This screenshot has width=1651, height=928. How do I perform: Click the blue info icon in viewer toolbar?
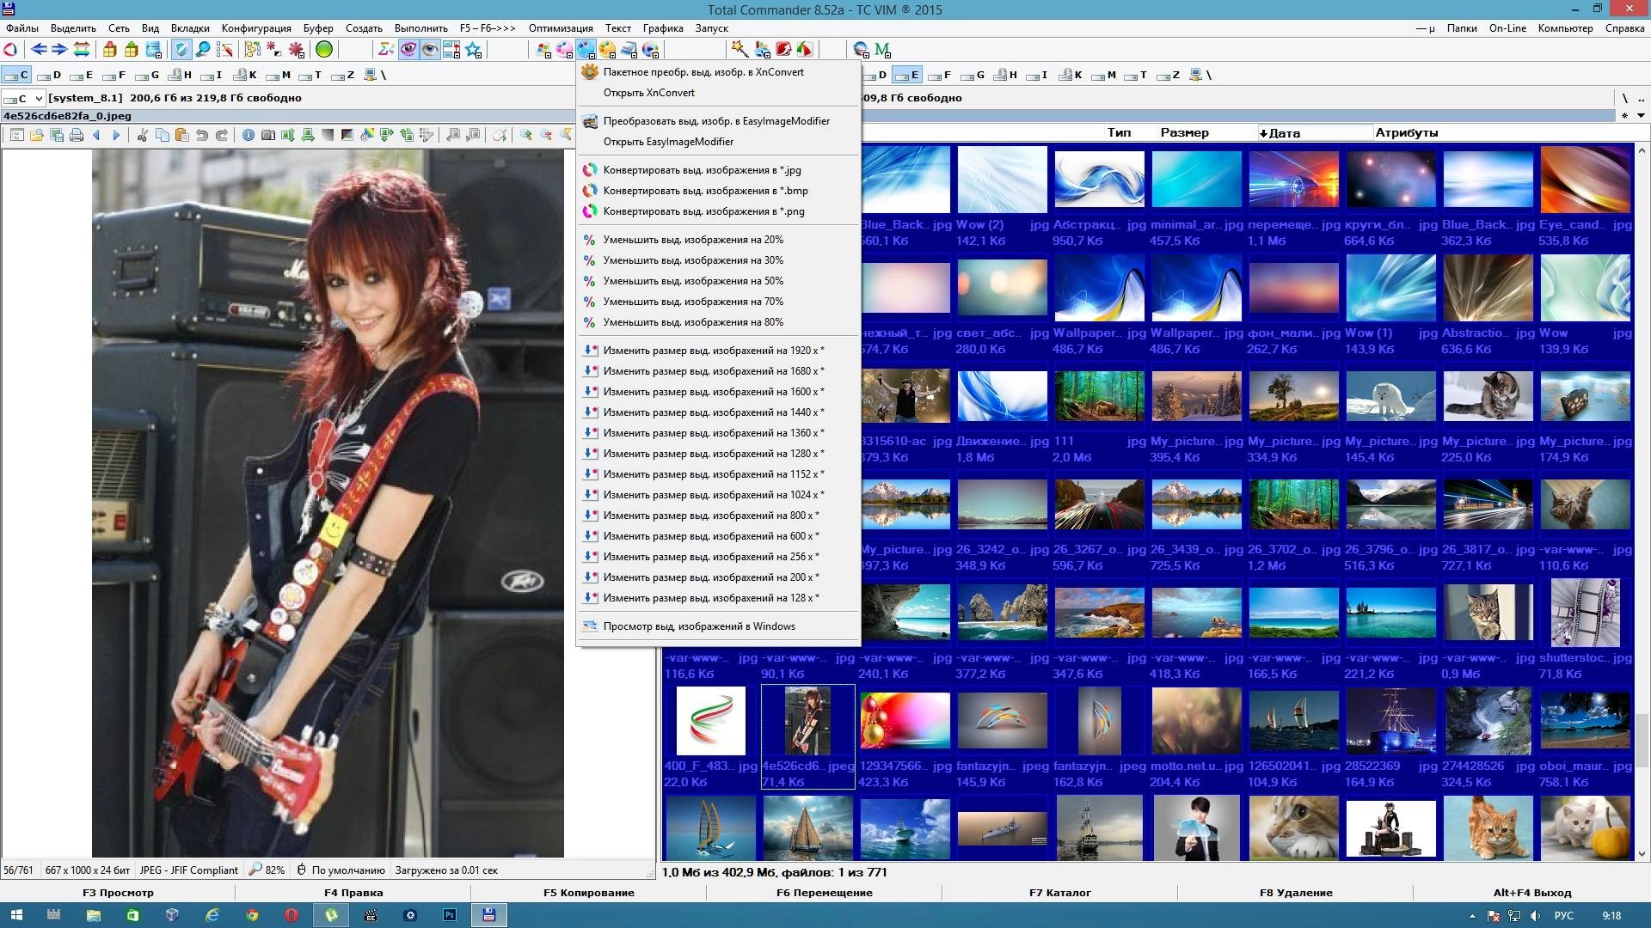[248, 135]
